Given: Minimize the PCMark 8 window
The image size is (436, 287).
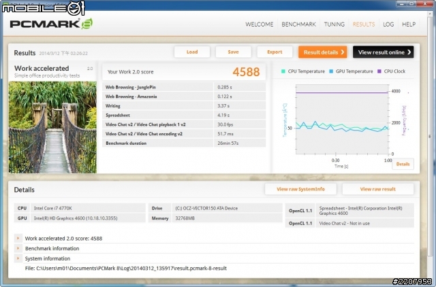Looking at the screenshot, I should pos(401,3).
